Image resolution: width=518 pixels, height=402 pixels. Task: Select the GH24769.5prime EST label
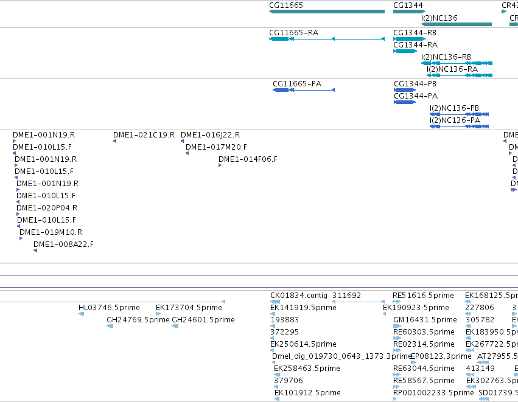pos(138,320)
